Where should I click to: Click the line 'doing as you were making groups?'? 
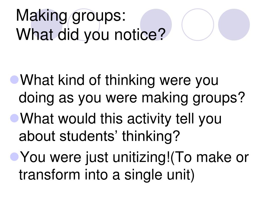[132, 98]
